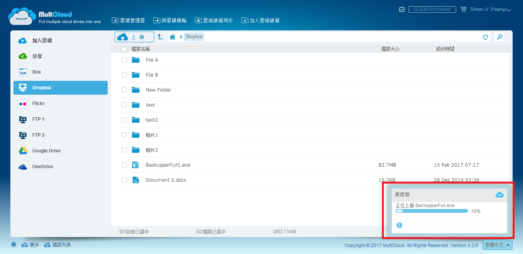The image size is (523, 254).
Task: Toggle the select-all checkbox in header
Action: coord(124,49)
